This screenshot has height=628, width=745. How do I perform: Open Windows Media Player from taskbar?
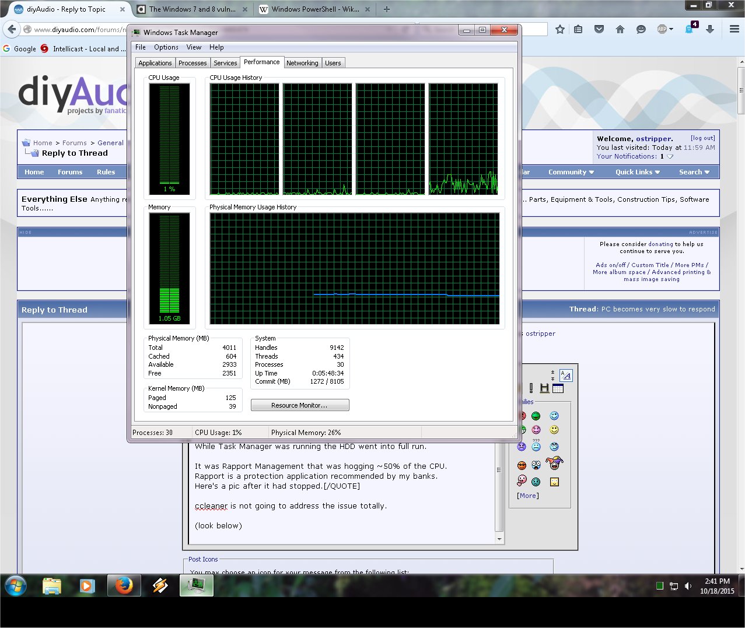click(x=88, y=586)
